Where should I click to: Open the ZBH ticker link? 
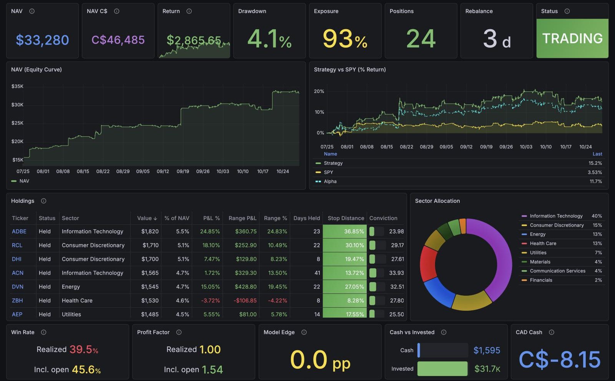17,300
